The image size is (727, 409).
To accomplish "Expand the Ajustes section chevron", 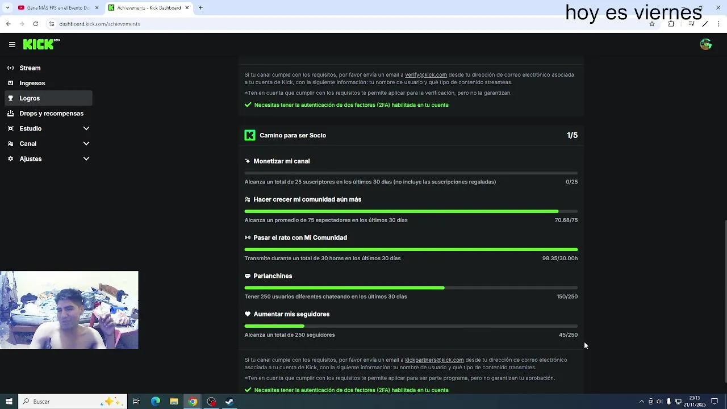I will coord(86,158).
